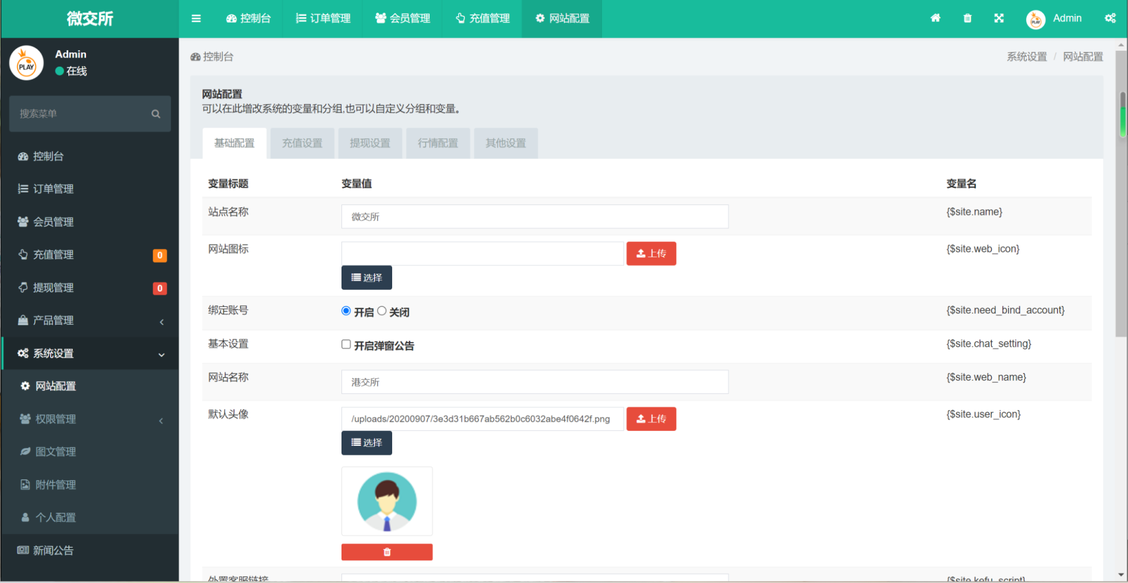This screenshot has width=1128, height=583.
Task: Click the default avatar thumbnail image
Action: pyautogui.click(x=386, y=501)
